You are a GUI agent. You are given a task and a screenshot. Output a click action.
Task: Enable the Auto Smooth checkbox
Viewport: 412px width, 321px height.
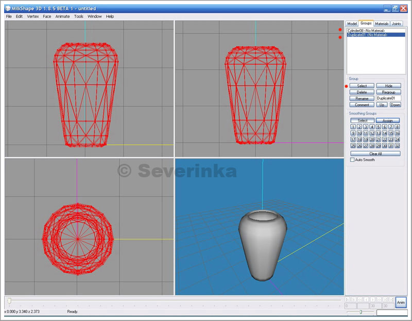[353, 160]
